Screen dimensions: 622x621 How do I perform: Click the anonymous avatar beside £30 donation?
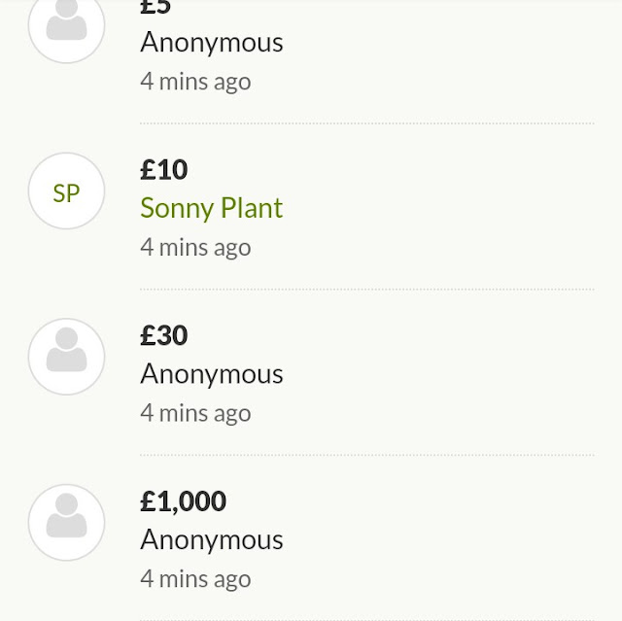(x=66, y=357)
